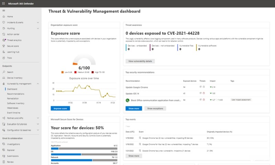Collapse the Vulnerability management section
The width and height of the screenshot is (275, 165).
(37, 84)
